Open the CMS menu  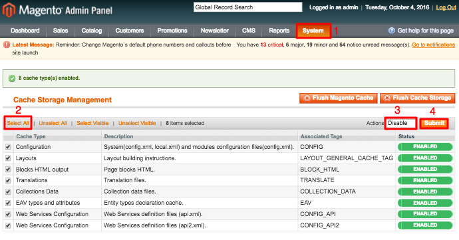coord(249,31)
